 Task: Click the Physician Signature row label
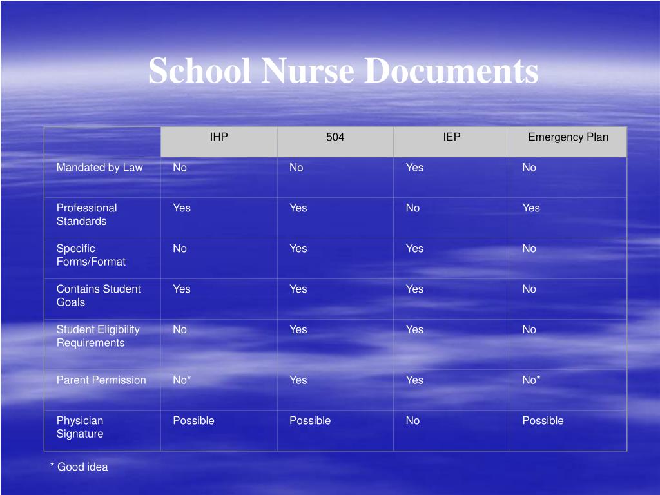click(80, 427)
